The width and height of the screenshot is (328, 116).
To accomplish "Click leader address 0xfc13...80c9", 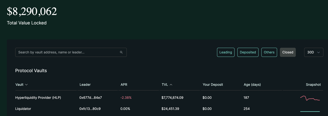I will (x=90, y=109).
